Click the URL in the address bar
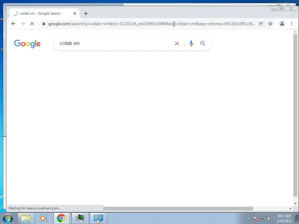 [152, 24]
